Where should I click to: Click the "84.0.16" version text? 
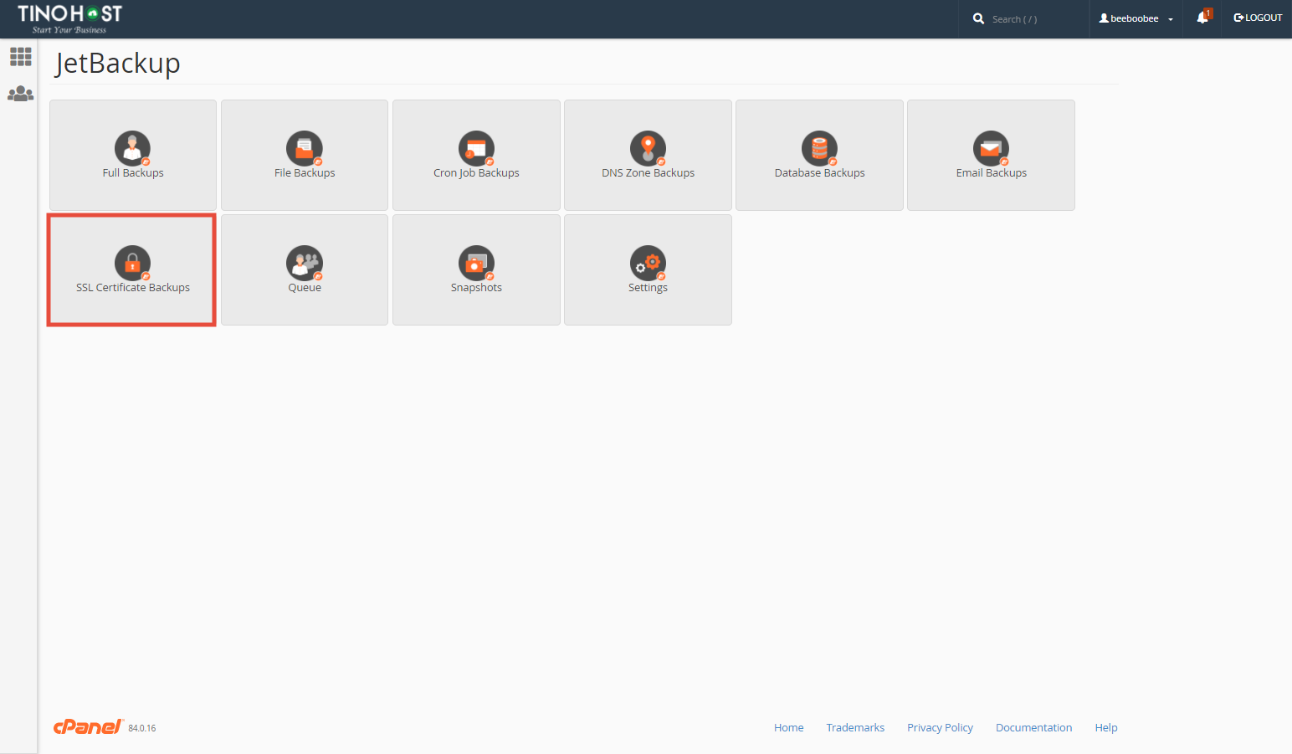click(142, 728)
